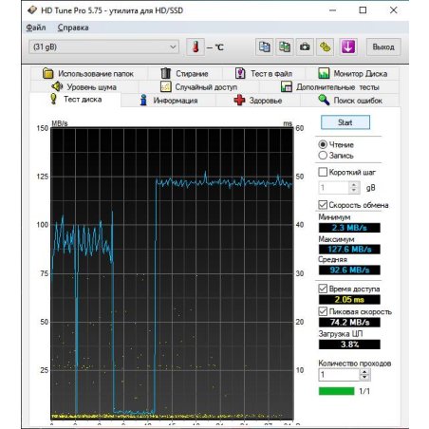Decrease the short step gB value

point(354,191)
